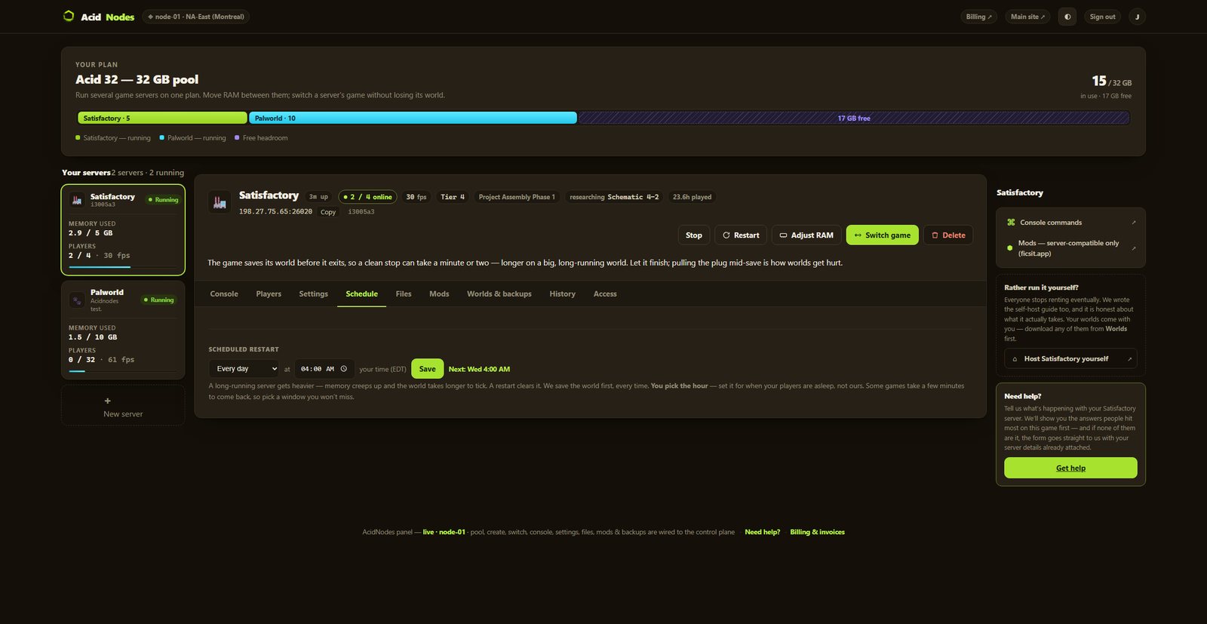
Task: Open the Billing link in the top bar
Action: point(979,17)
